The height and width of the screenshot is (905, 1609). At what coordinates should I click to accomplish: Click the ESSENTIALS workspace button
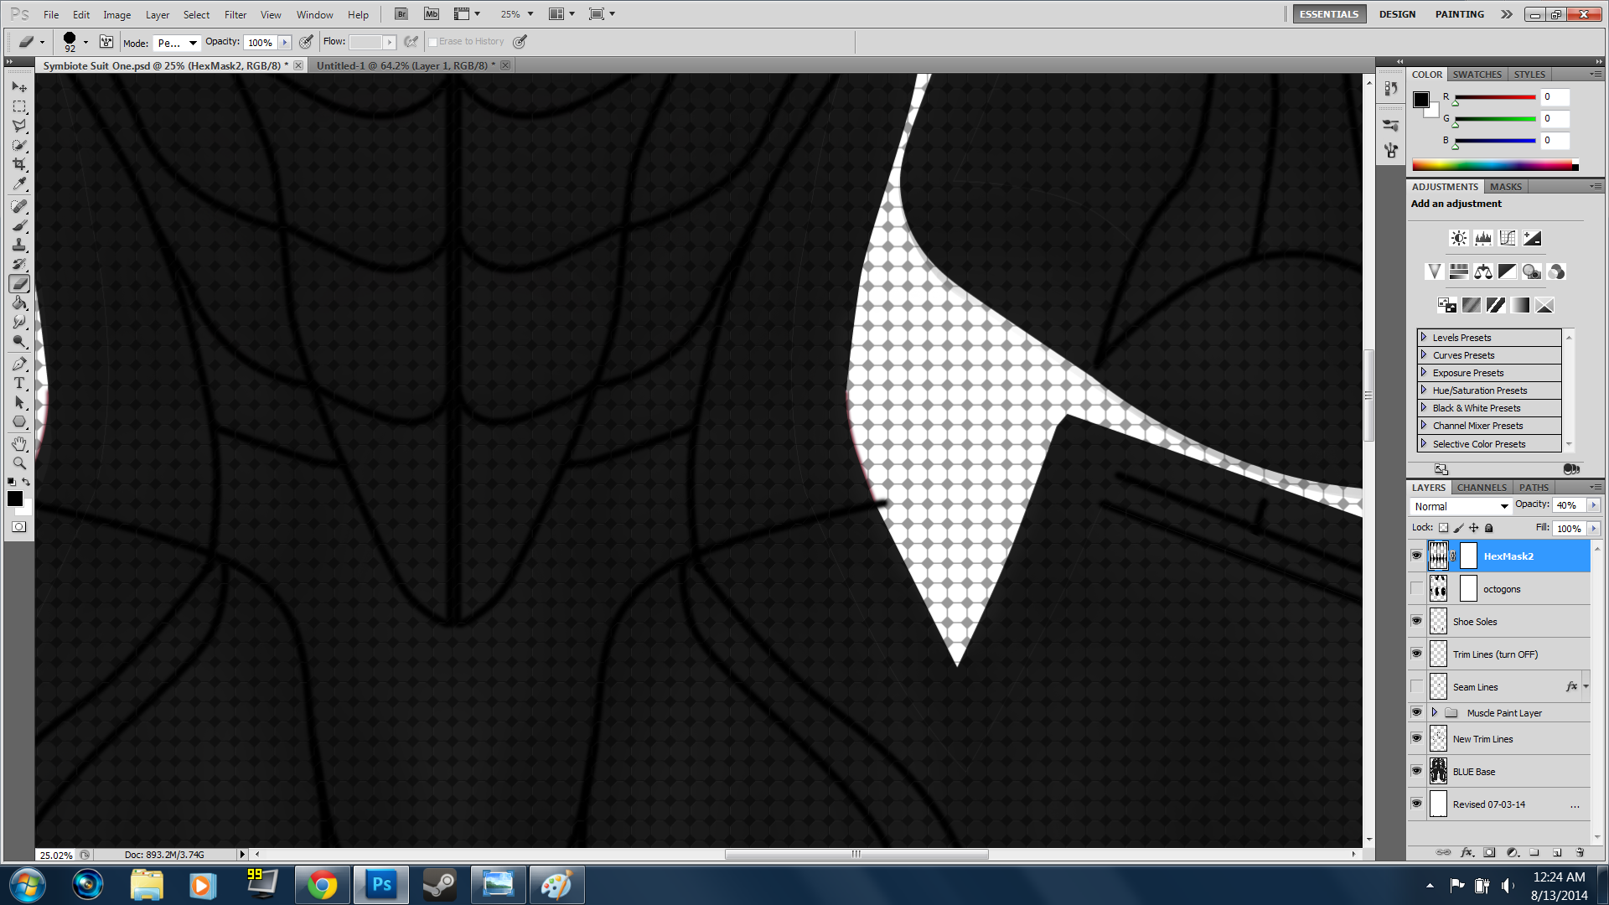1329,14
